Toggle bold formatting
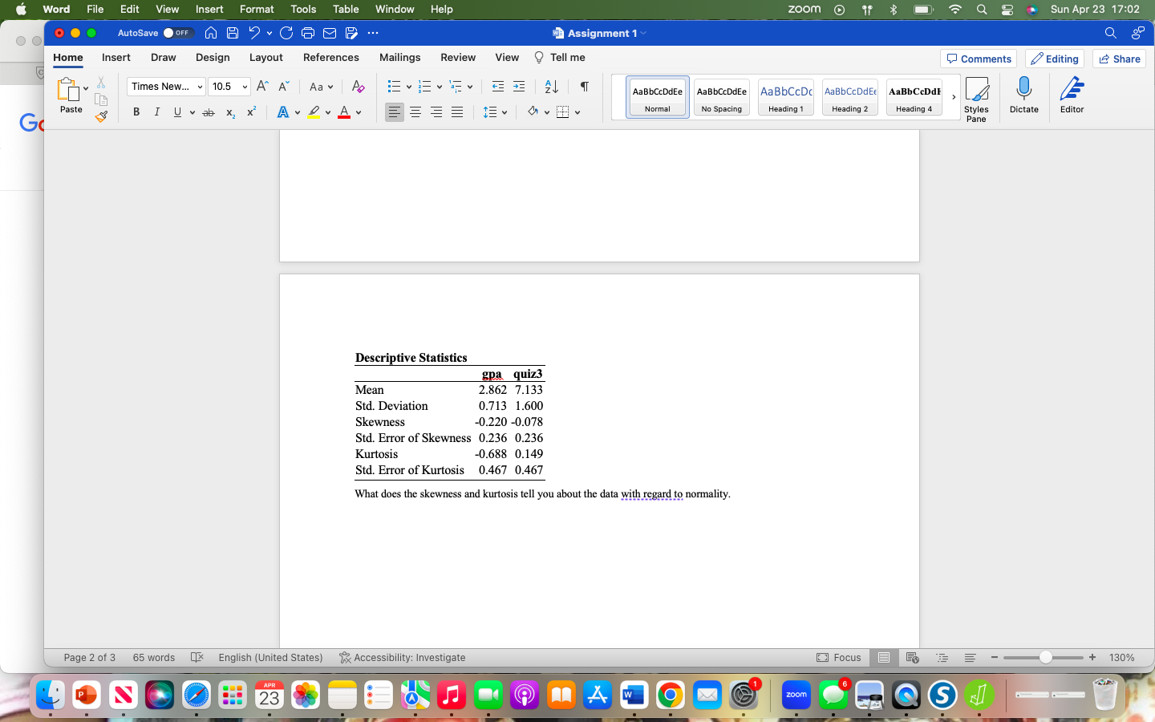This screenshot has height=722, width=1155. point(136,112)
